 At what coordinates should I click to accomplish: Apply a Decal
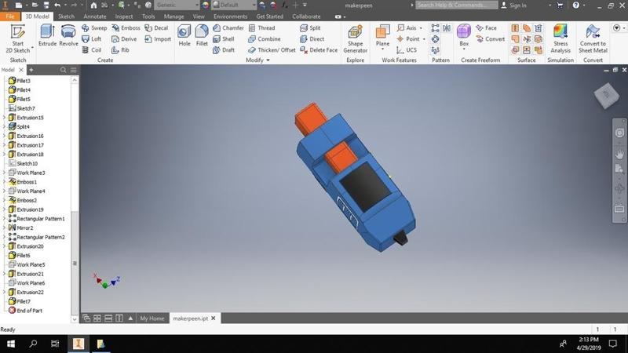click(156, 28)
